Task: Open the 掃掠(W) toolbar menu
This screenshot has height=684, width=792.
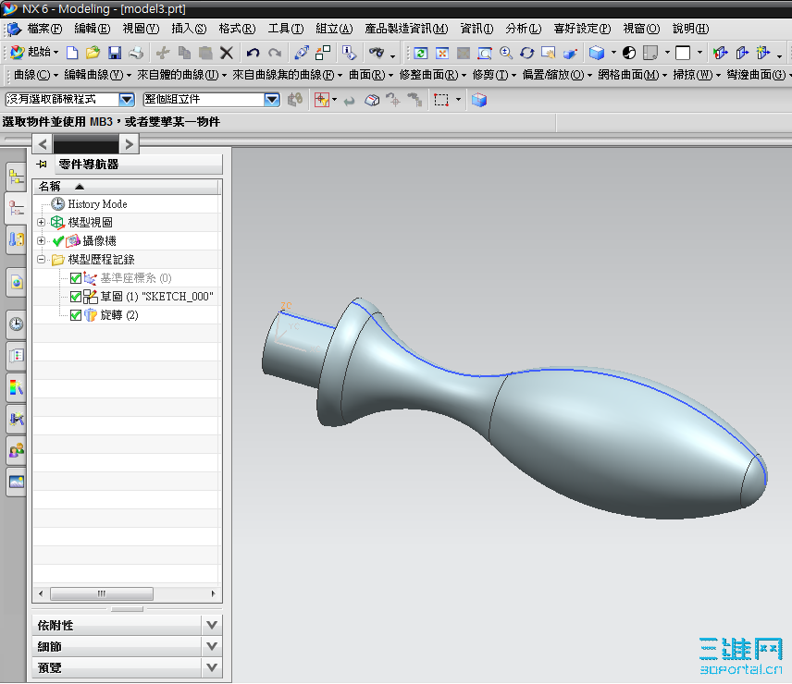Action: pyautogui.click(x=697, y=75)
